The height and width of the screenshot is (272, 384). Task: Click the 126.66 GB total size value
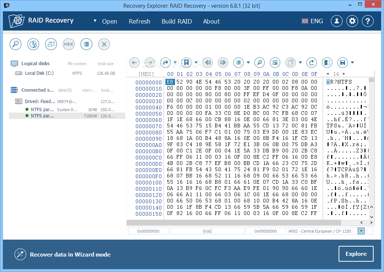click(106, 73)
